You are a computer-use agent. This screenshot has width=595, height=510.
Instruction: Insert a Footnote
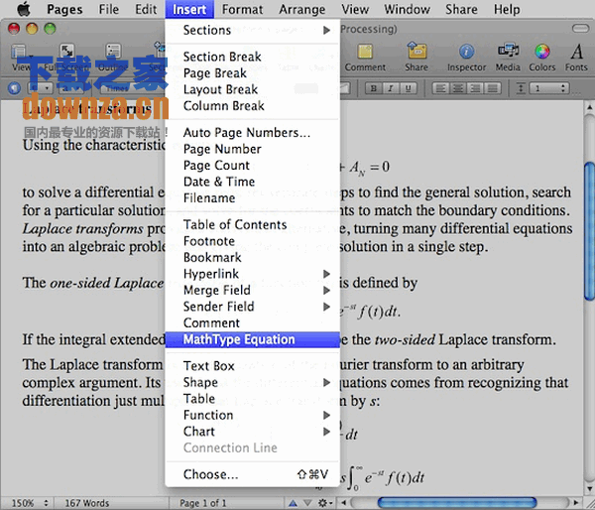(x=252, y=241)
